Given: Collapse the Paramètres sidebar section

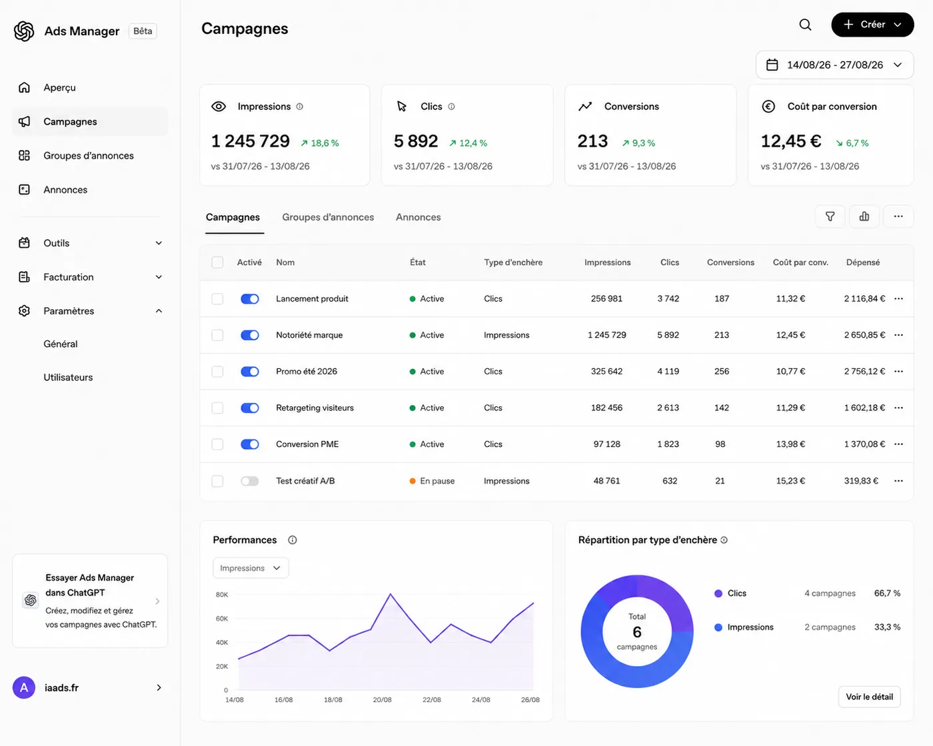Looking at the screenshot, I should (90, 311).
